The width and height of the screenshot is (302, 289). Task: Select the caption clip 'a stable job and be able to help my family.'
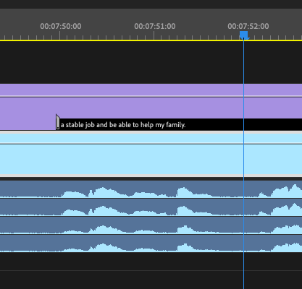point(179,124)
